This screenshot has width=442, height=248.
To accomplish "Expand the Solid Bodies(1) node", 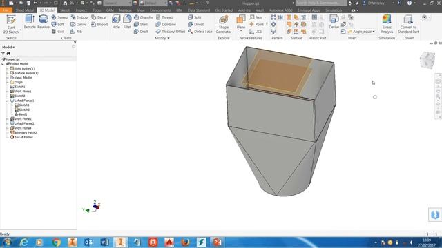I will [7, 69].
